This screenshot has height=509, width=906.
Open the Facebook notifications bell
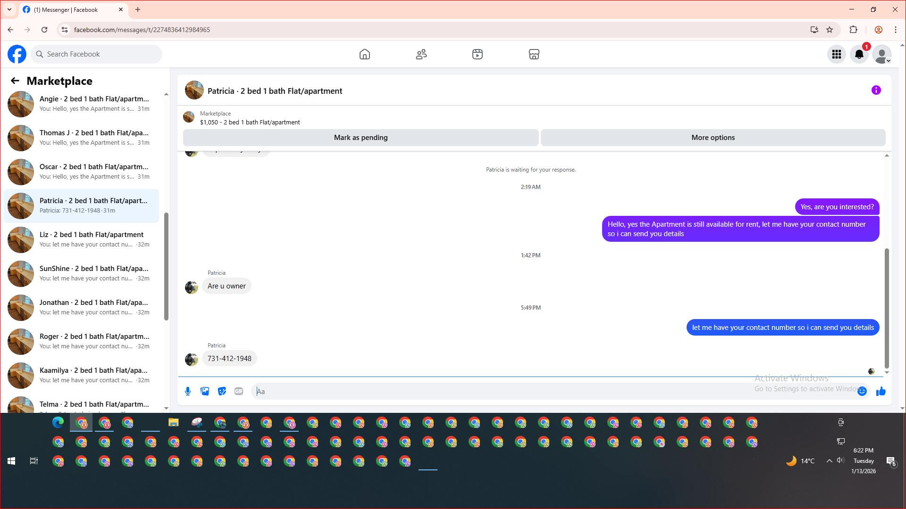coord(859,54)
